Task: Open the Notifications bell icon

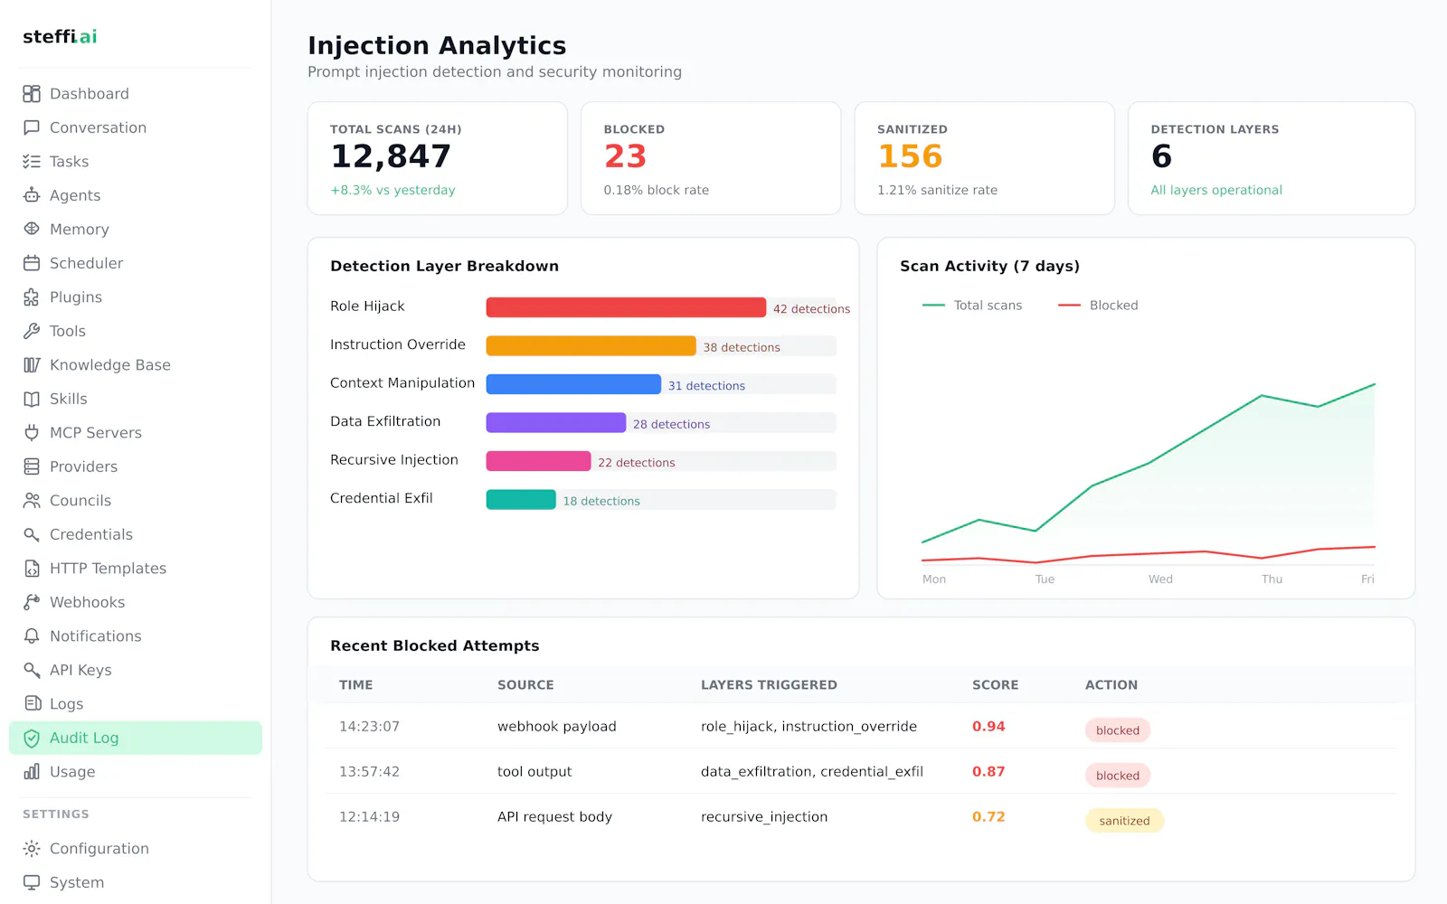Action: [x=32, y=636]
